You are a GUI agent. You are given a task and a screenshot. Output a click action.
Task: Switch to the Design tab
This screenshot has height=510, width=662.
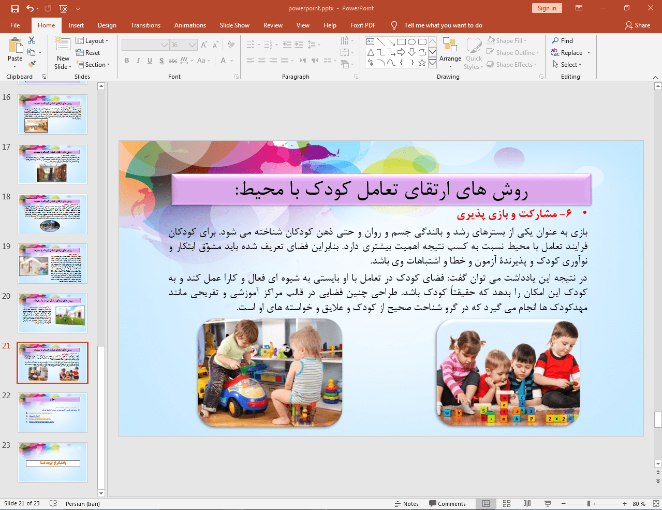coord(107,25)
